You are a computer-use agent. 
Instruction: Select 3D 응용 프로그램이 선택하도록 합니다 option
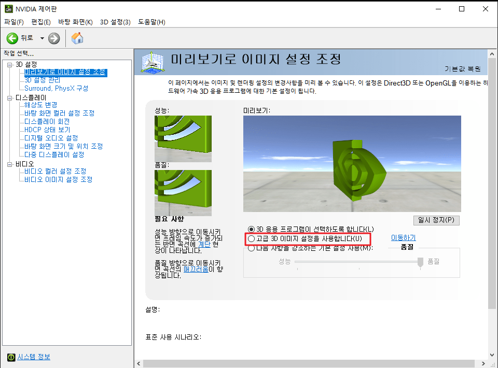(250, 230)
